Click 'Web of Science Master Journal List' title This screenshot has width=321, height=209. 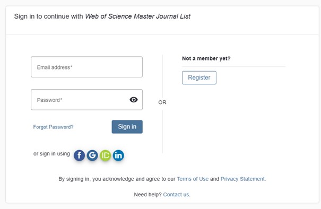pos(138,16)
